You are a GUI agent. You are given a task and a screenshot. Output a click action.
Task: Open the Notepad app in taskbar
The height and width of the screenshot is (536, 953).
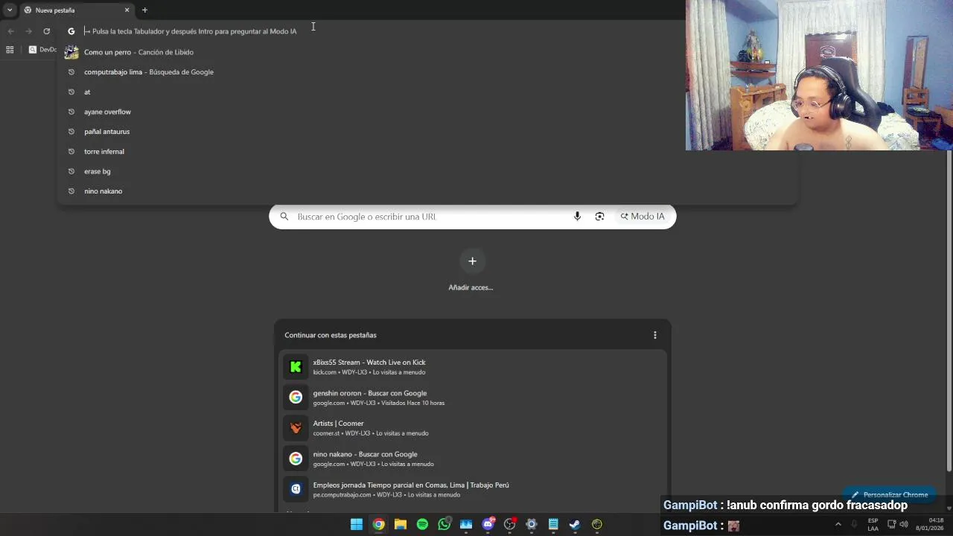pyautogui.click(x=553, y=524)
